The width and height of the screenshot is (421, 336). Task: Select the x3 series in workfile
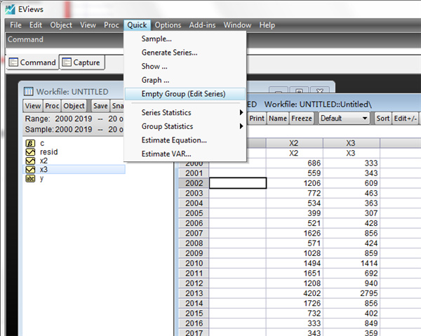44,169
